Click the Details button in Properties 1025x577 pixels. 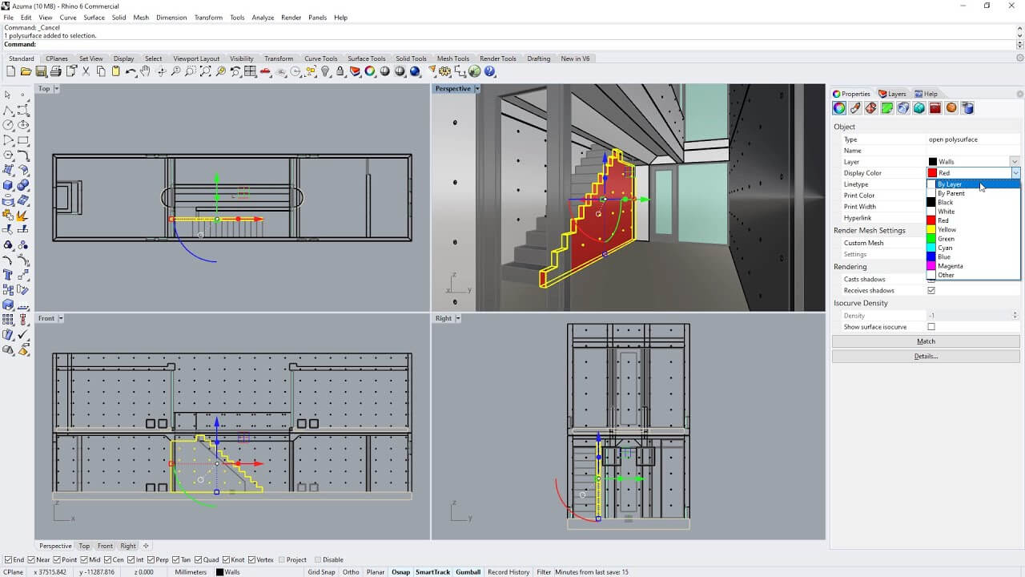coord(926,356)
